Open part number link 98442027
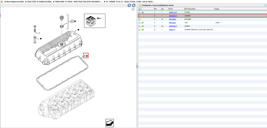 172,23
